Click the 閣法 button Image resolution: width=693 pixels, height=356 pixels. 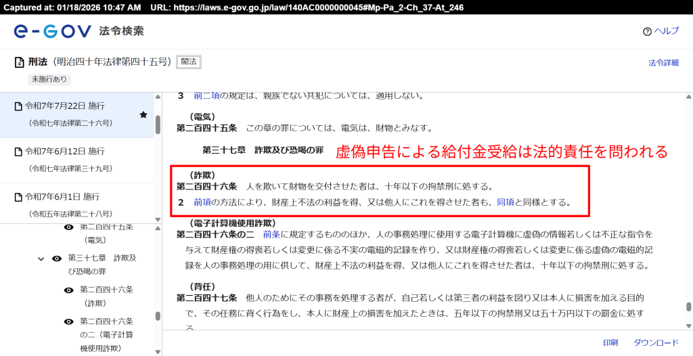(x=189, y=62)
